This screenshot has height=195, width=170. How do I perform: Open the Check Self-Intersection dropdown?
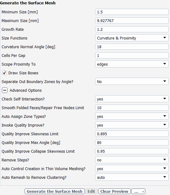[132, 99]
